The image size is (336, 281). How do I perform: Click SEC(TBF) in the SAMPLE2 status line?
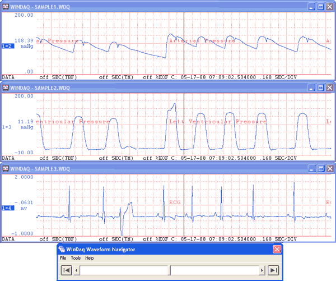pyautogui.click(x=64, y=158)
